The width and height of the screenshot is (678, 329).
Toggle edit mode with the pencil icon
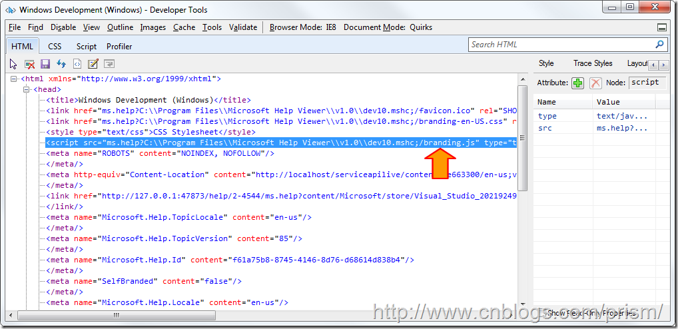[93, 64]
